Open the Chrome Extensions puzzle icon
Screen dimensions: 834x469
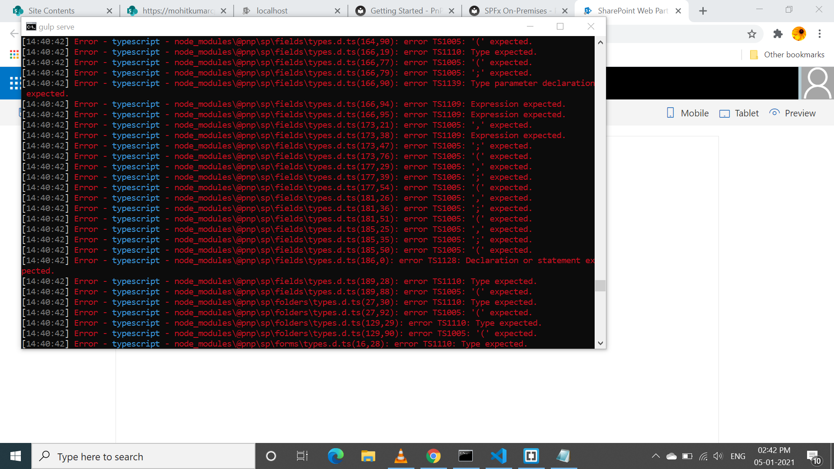(x=778, y=34)
